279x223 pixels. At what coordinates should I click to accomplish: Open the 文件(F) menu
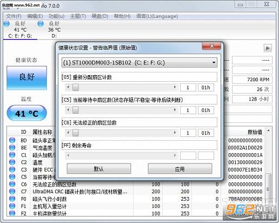coord(14,16)
